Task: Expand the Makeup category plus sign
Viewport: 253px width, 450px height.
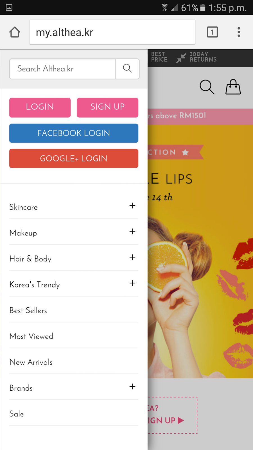Action: tap(132, 231)
